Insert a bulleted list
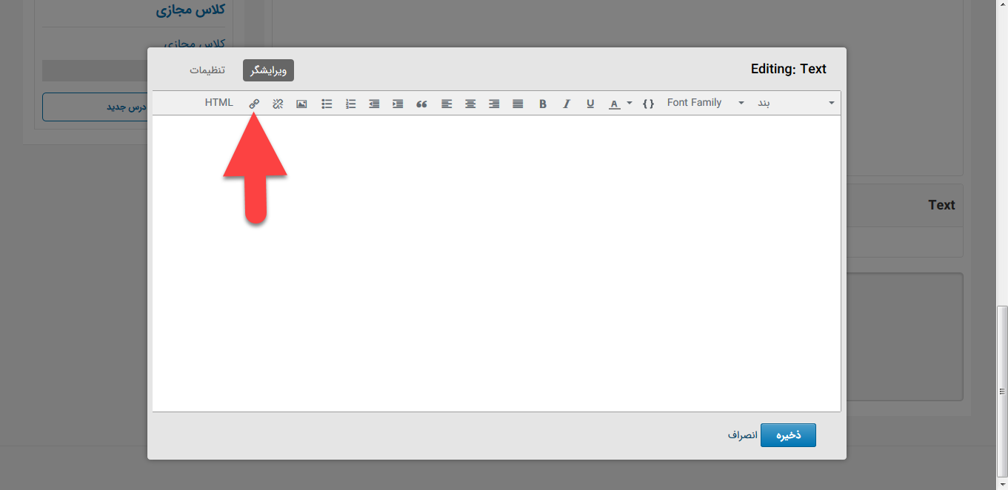 (x=327, y=104)
